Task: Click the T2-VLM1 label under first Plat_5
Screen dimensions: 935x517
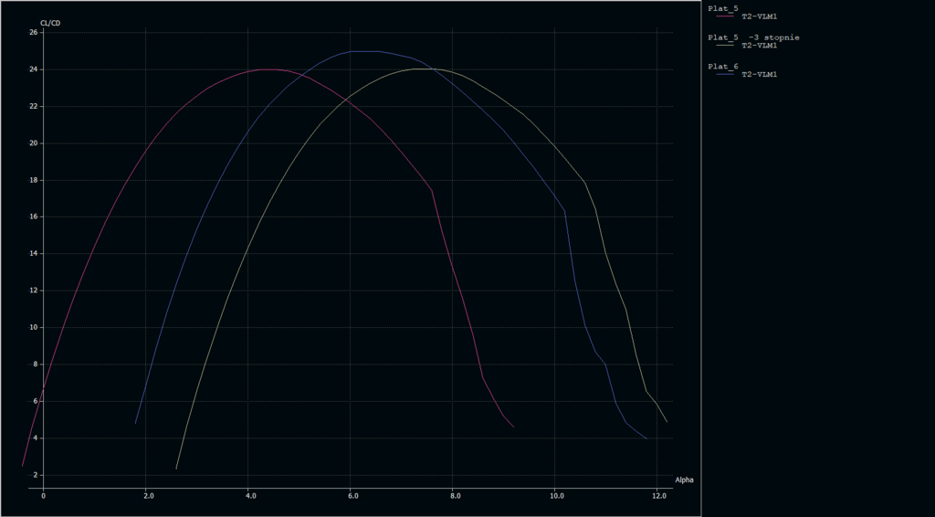Action: tap(759, 16)
